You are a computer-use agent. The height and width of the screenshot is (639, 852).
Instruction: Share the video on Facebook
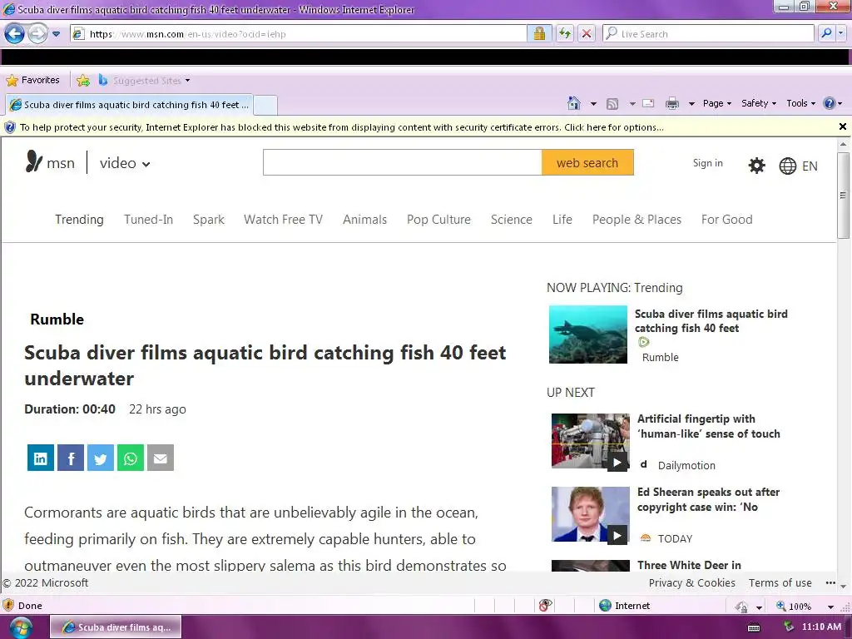pos(71,458)
